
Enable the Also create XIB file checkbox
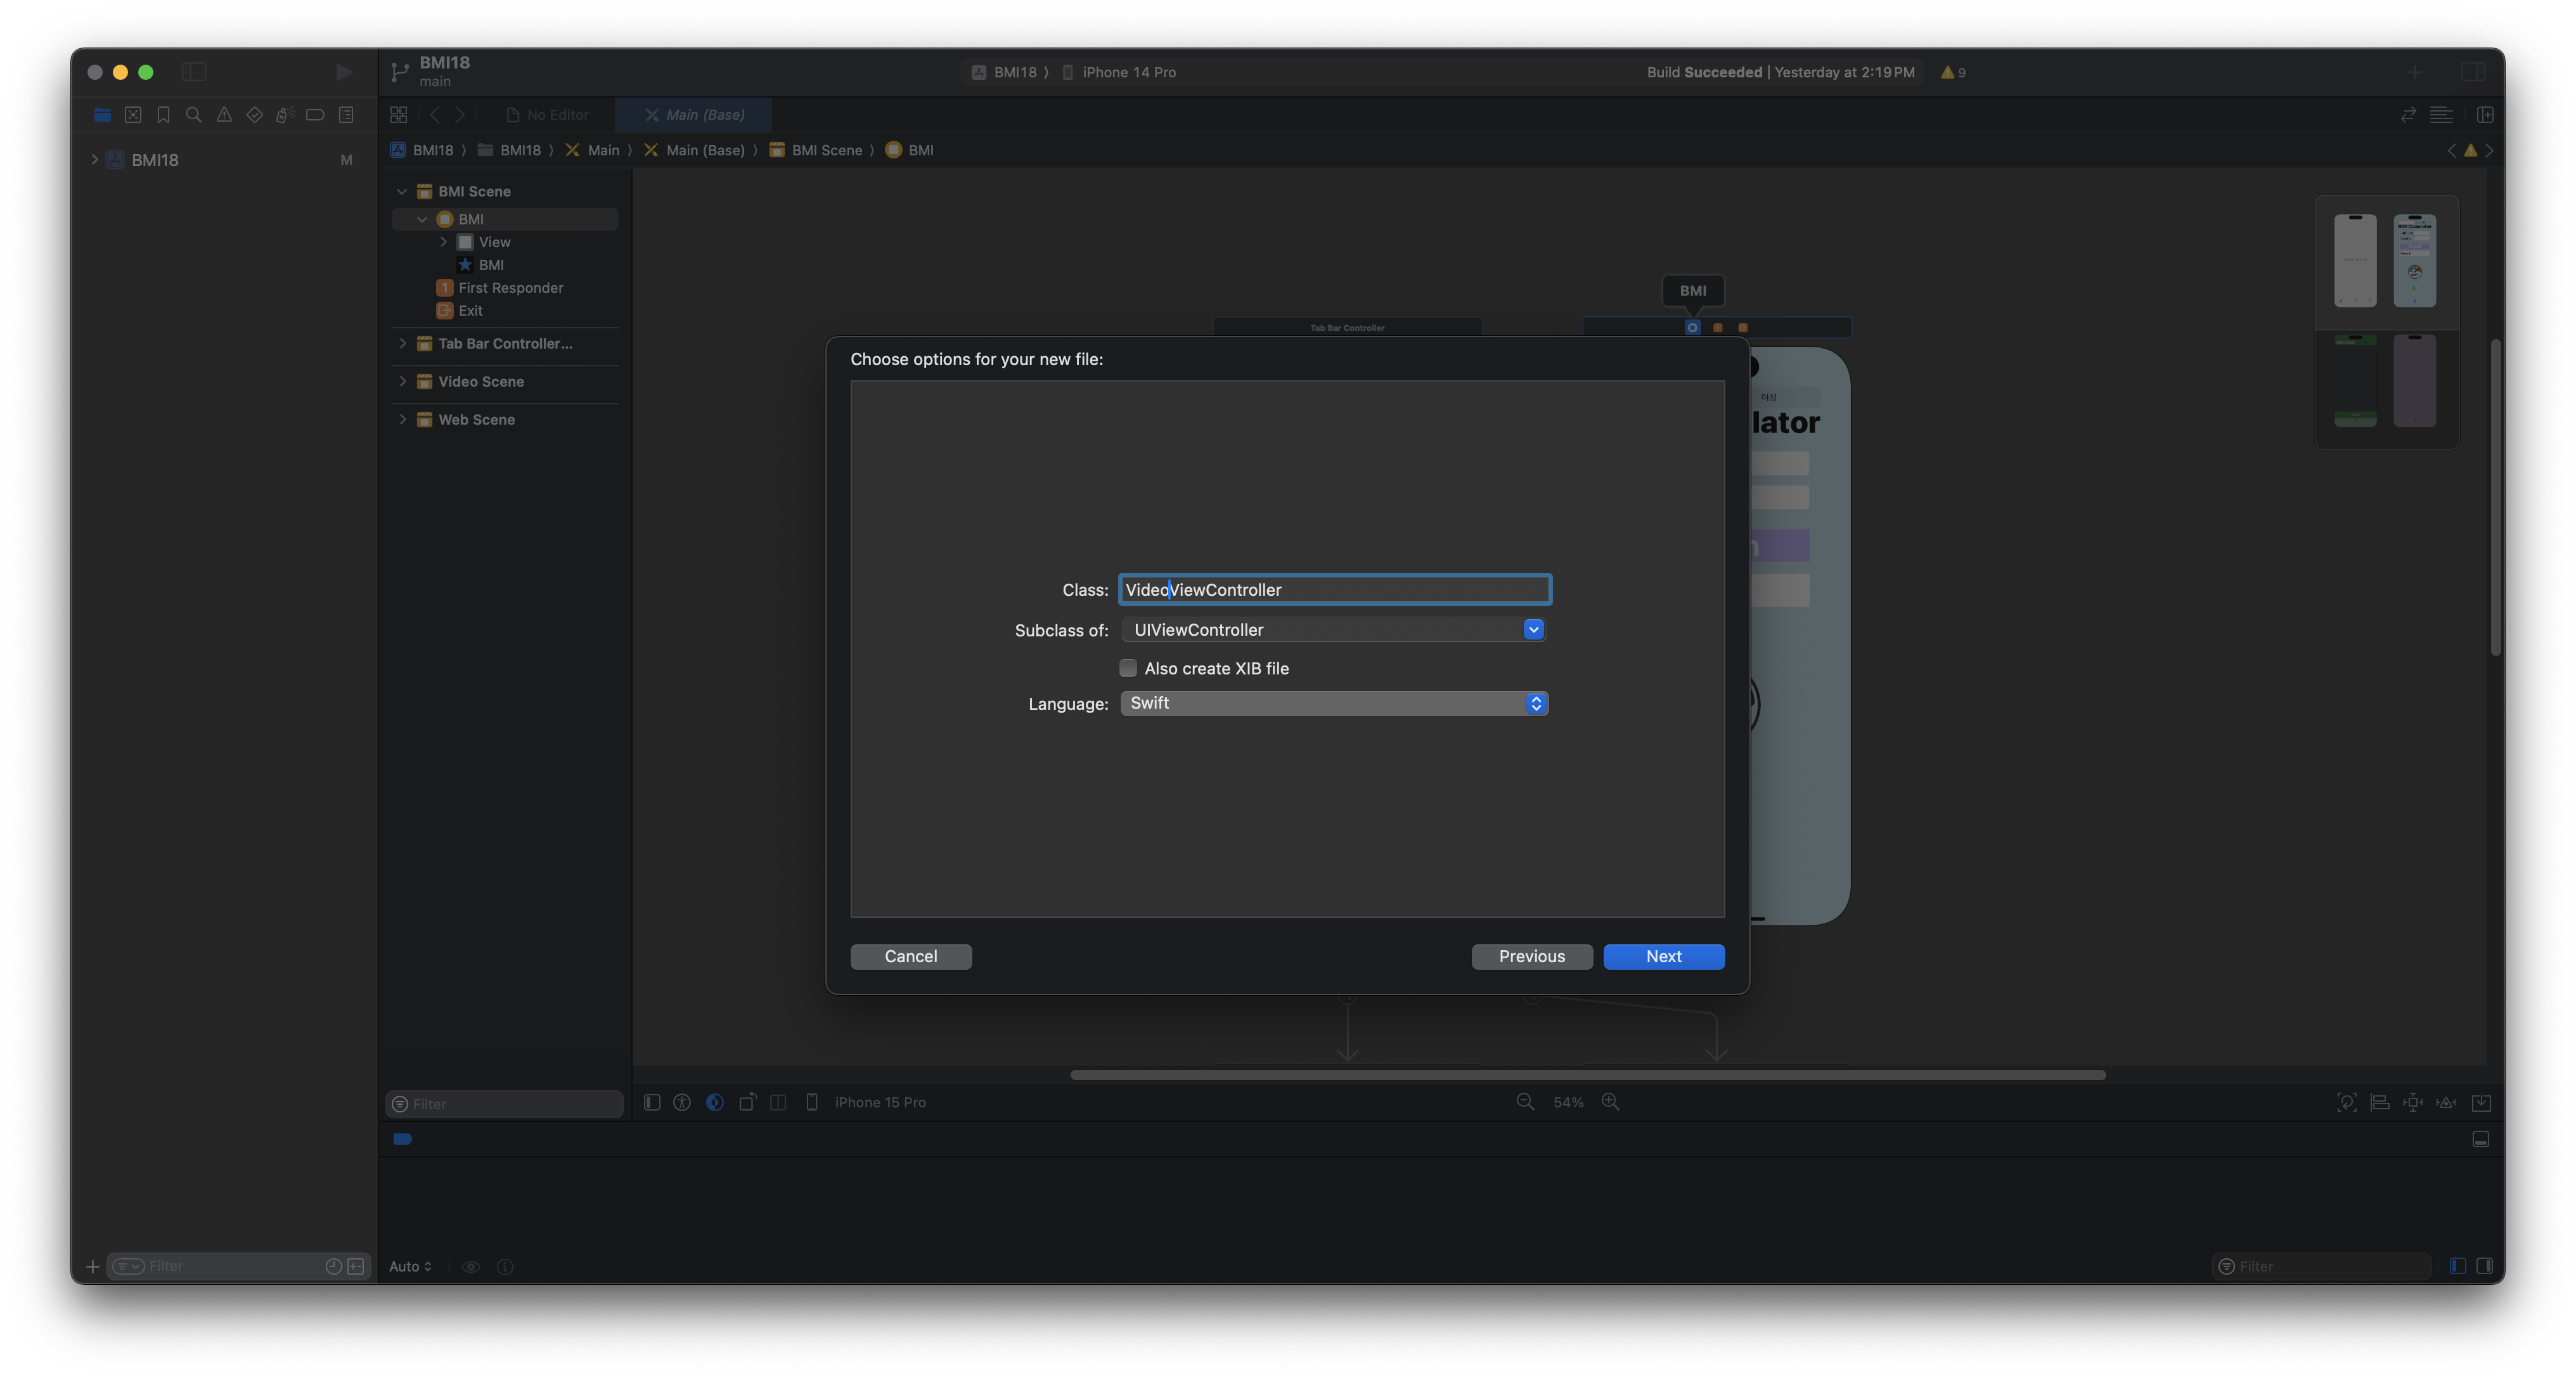coord(1128,668)
